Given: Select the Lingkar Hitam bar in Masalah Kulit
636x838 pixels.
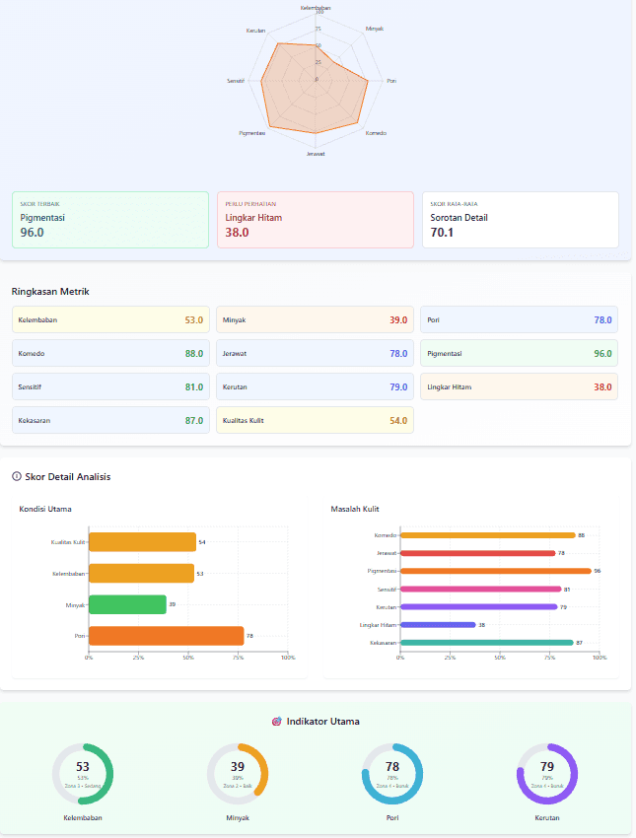Looking at the screenshot, I should [438, 624].
